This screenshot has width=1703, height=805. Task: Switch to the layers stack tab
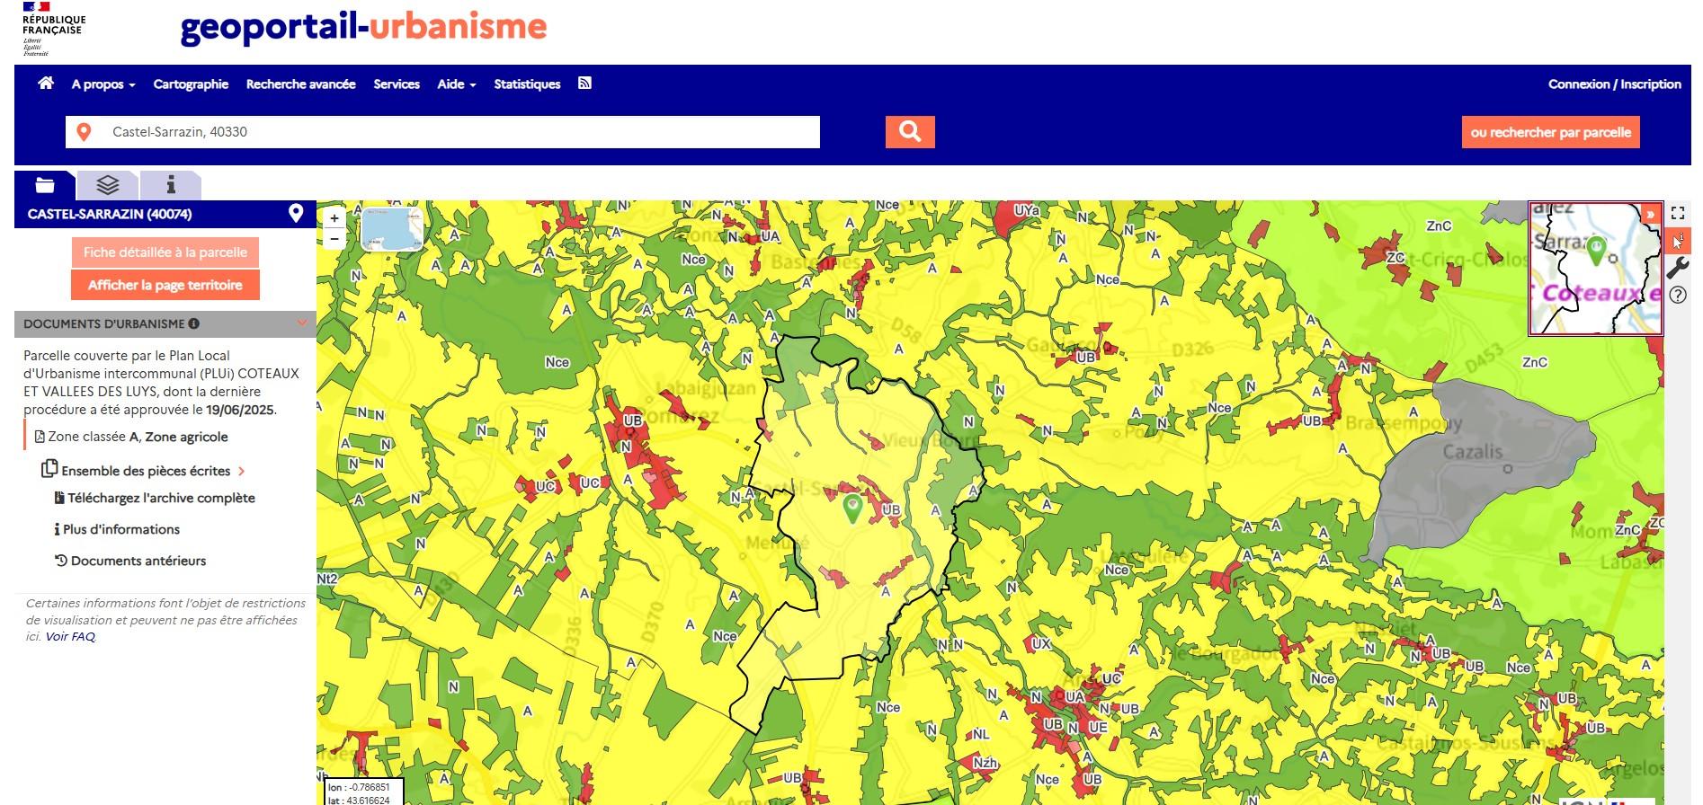pos(108,185)
